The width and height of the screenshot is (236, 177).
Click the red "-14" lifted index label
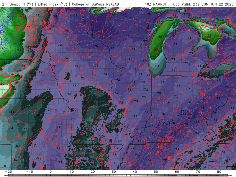(65, 12)
